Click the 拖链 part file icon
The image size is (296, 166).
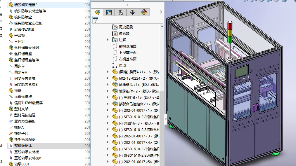click(x=11, y=90)
